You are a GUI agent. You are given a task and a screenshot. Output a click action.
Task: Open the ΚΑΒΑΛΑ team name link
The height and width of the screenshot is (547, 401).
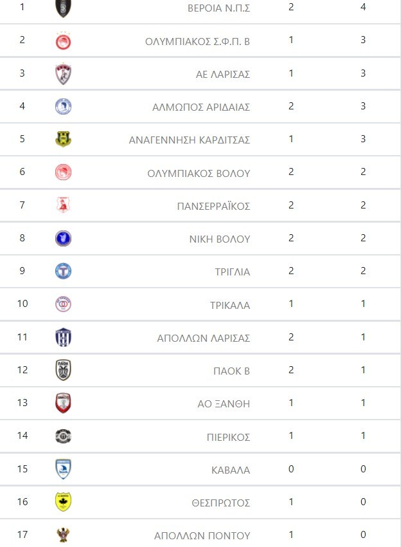pyautogui.click(x=231, y=470)
